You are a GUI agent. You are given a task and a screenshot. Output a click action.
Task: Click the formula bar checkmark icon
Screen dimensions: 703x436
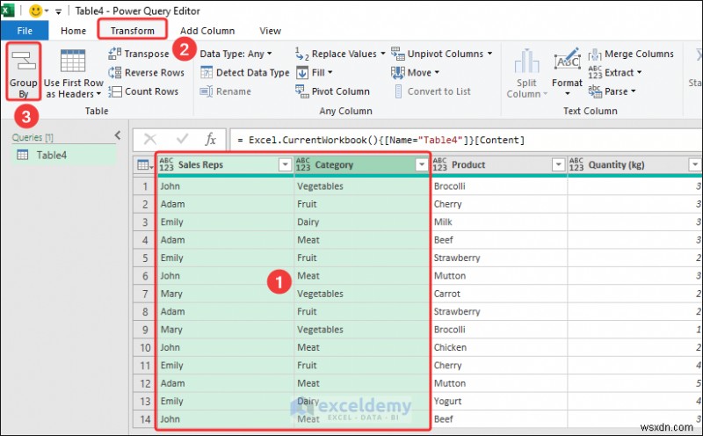point(182,140)
